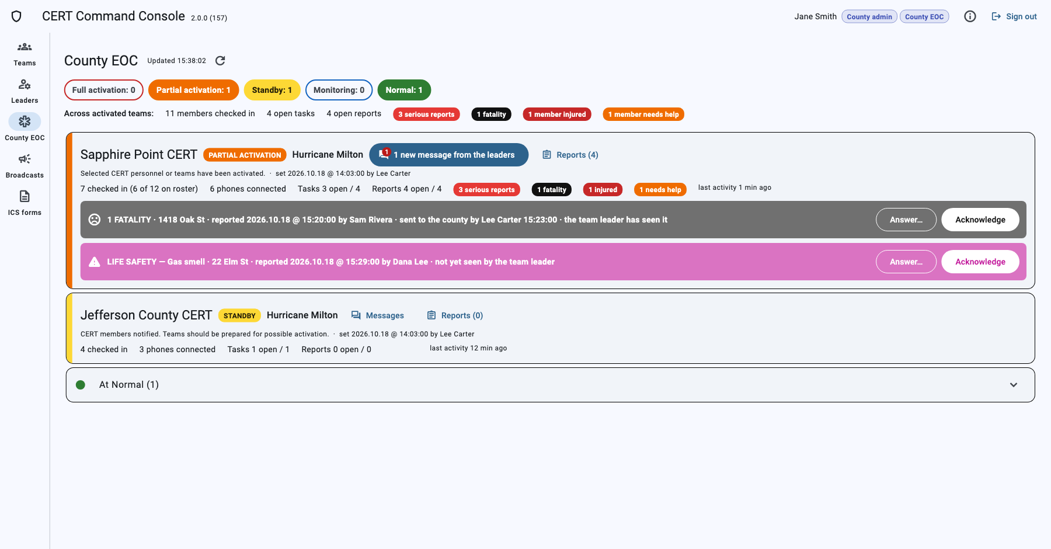The height and width of the screenshot is (549, 1051).
Task: Click summary 1 fatality chip
Action: coord(491,114)
